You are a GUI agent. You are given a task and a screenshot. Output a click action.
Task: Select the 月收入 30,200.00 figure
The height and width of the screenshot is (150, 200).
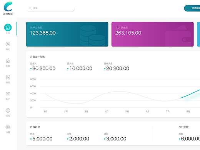[44, 68]
